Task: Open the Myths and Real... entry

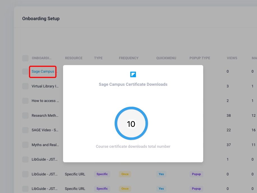Action: (x=45, y=145)
